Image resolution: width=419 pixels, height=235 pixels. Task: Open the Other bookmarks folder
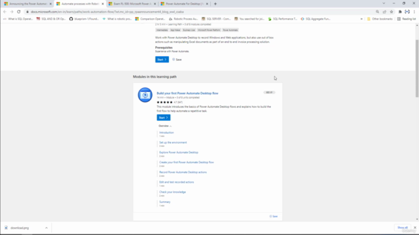pos(380,19)
